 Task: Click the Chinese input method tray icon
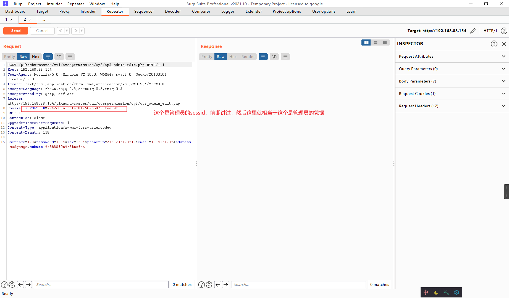(x=426, y=292)
